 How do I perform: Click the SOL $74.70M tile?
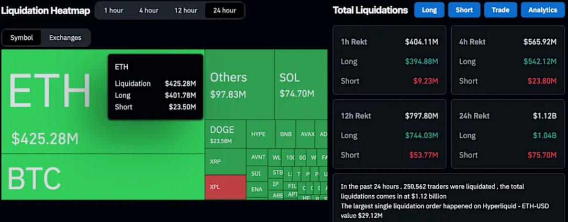(x=301, y=85)
